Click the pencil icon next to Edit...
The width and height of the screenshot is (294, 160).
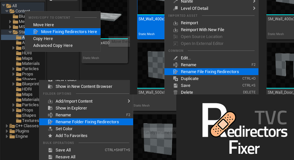(176, 58)
